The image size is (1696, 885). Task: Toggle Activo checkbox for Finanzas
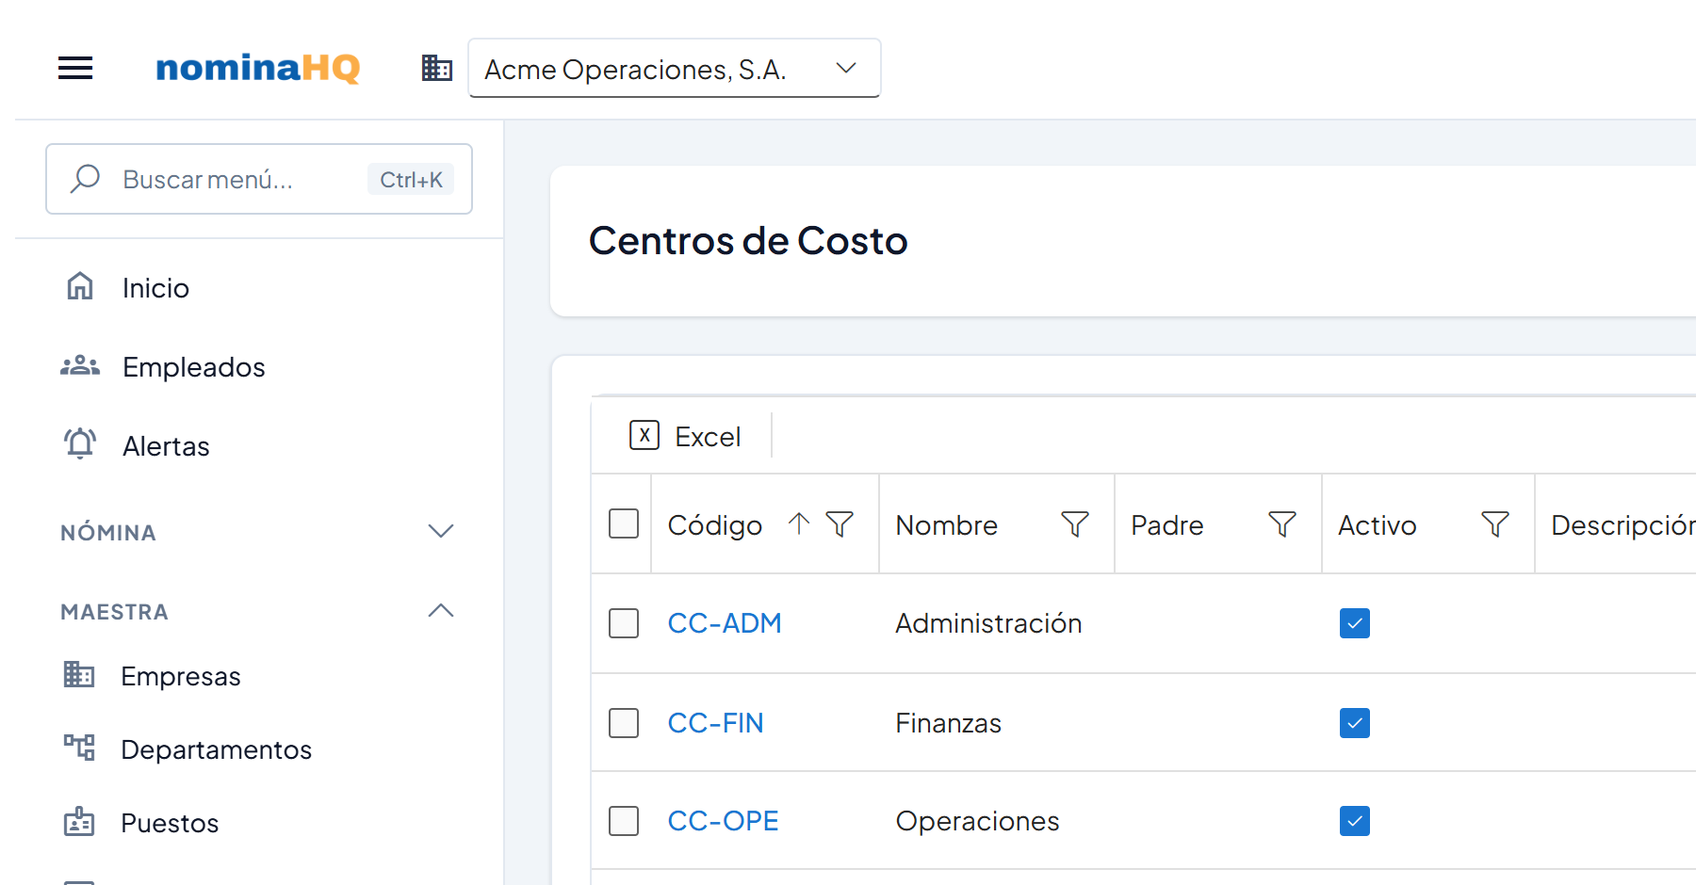tap(1355, 723)
